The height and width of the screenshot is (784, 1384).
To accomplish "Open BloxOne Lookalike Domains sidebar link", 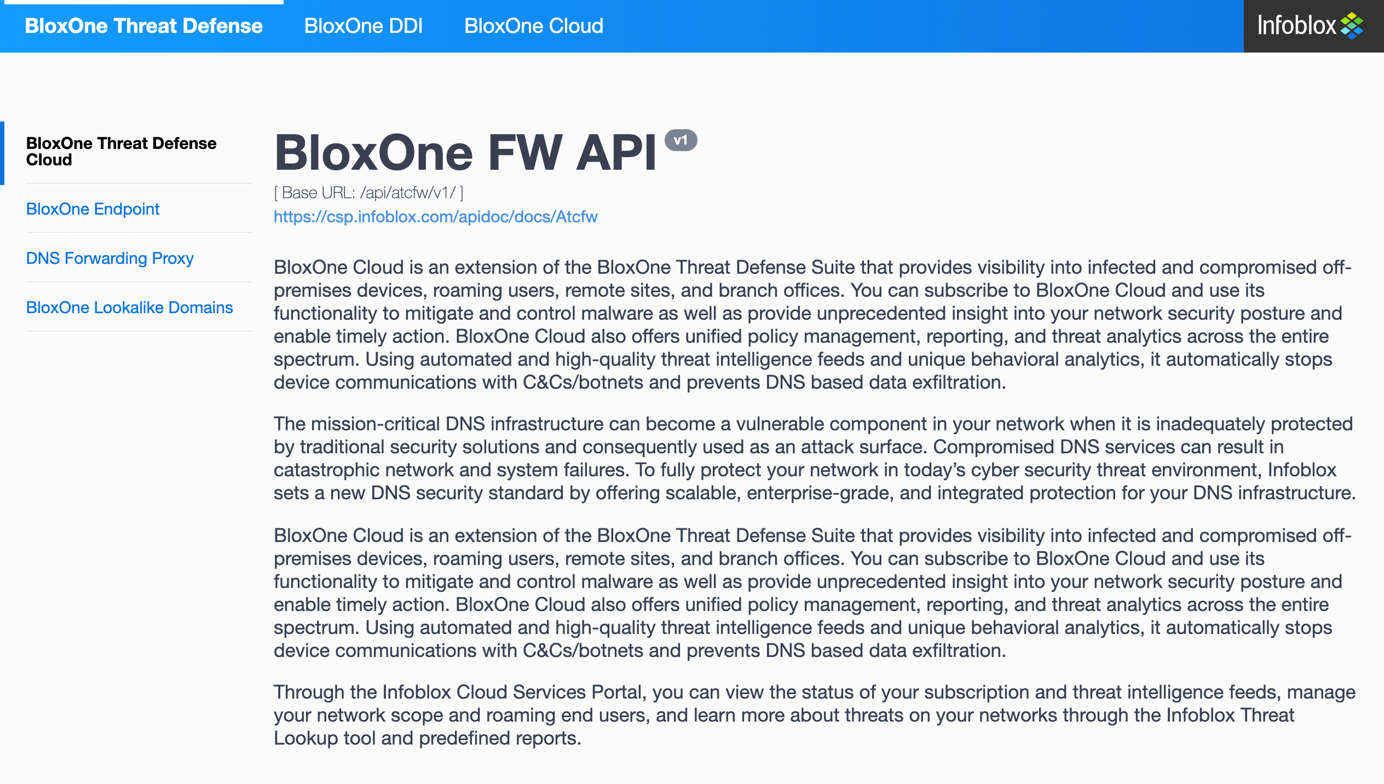I will point(129,308).
